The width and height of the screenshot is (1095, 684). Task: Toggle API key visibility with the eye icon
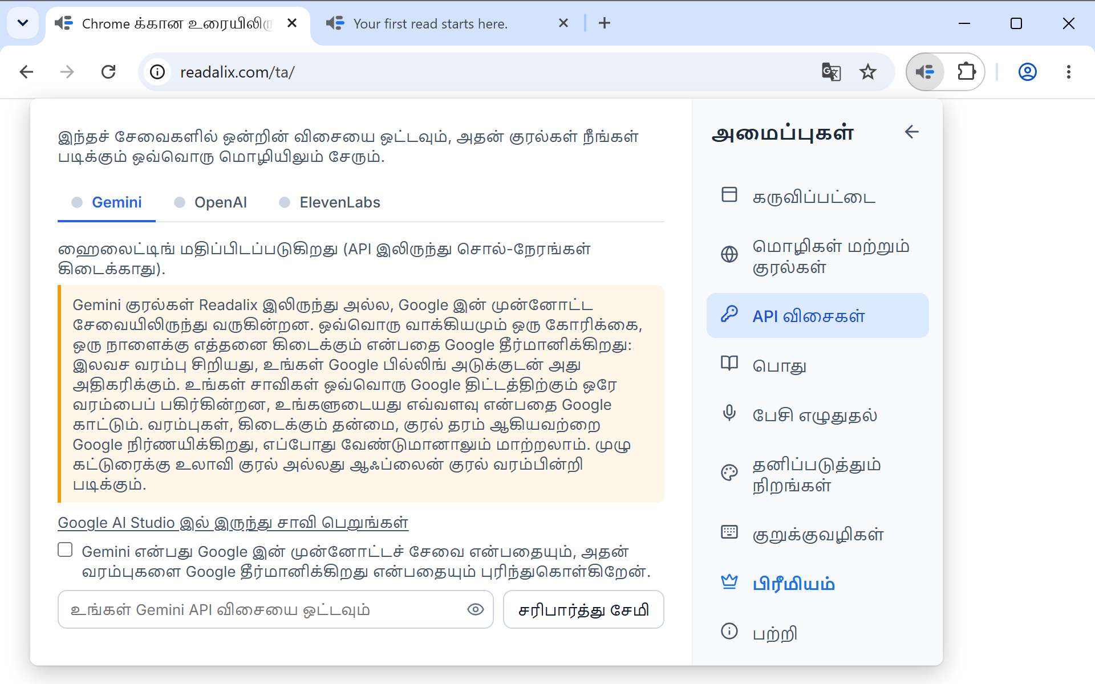tap(475, 609)
